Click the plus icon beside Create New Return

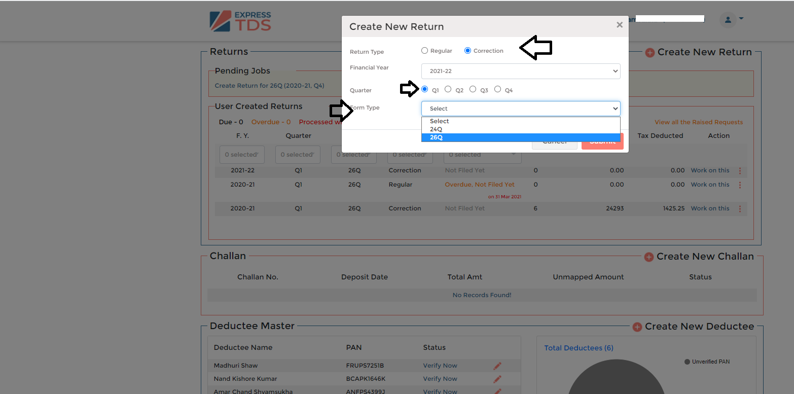pos(649,52)
